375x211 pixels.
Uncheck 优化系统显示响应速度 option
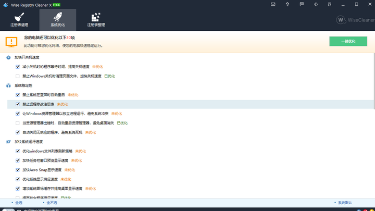coord(18,179)
